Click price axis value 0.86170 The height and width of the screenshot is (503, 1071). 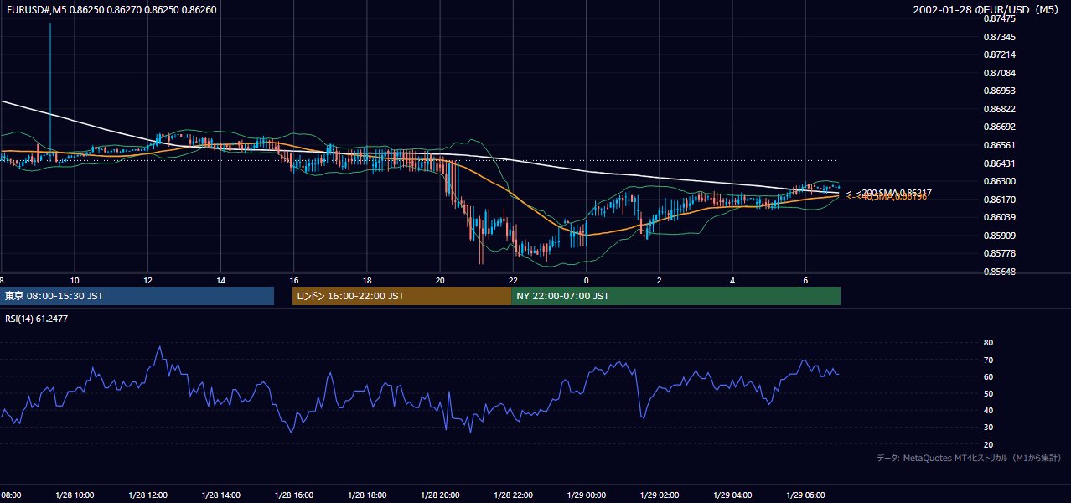point(999,200)
